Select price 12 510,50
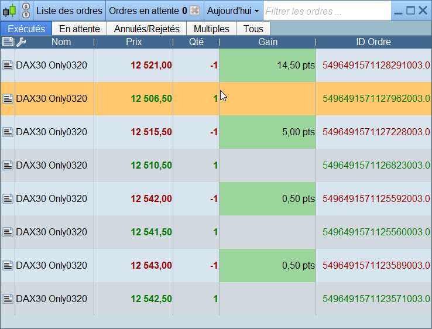This screenshot has width=432, height=329. click(151, 165)
